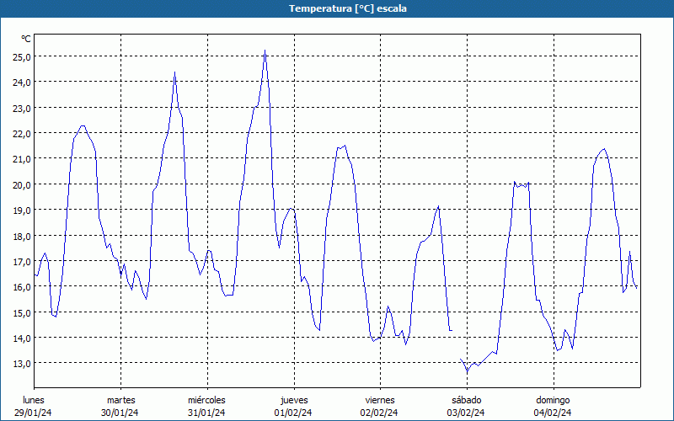Screen dimensions: 674x421
Task: Click the "martes" day label
Action: [x=121, y=400]
